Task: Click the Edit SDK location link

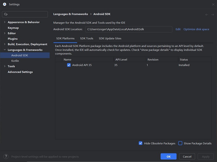Action: click(x=178, y=29)
